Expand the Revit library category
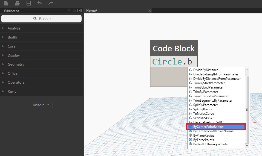Image resolution: width=262 pixels, height=156 pixels. (x=12, y=91)
